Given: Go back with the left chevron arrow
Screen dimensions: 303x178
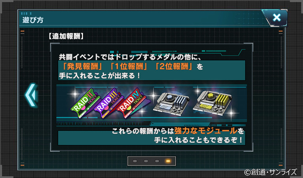Looking at the screenshot, I should click(x=31, y=95).
